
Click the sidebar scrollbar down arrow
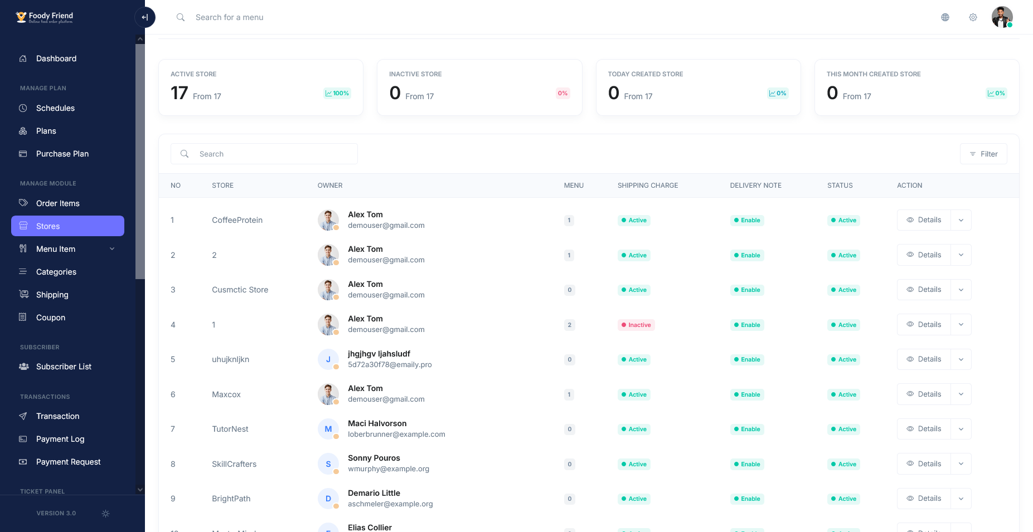[140, 490]
